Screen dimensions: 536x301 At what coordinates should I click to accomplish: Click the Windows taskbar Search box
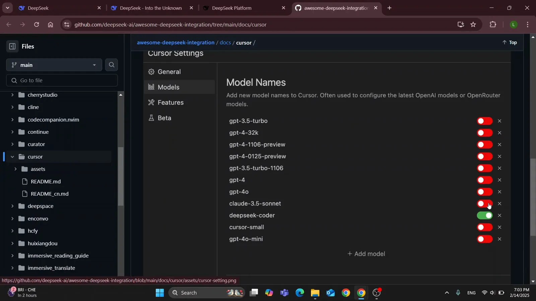tap(207, 293)
